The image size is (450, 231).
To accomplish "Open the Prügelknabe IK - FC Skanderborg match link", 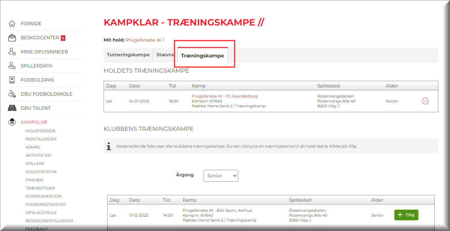I will pos(225,96).
